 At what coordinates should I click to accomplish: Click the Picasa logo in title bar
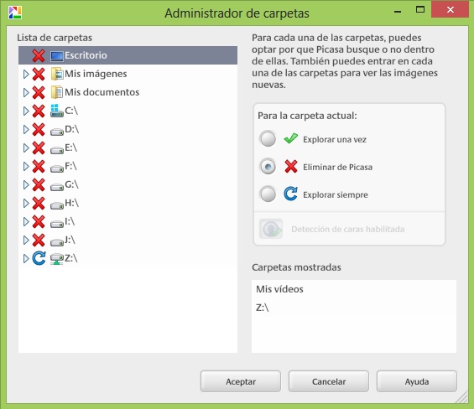pyautogui.click(x=15, y=12)
